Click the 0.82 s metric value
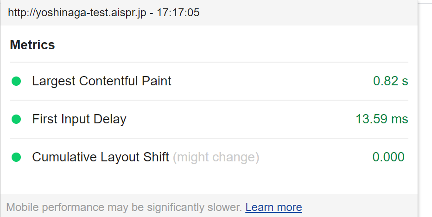Image resolution: width=432 pixels, height=217 pixels. point(390,81)
